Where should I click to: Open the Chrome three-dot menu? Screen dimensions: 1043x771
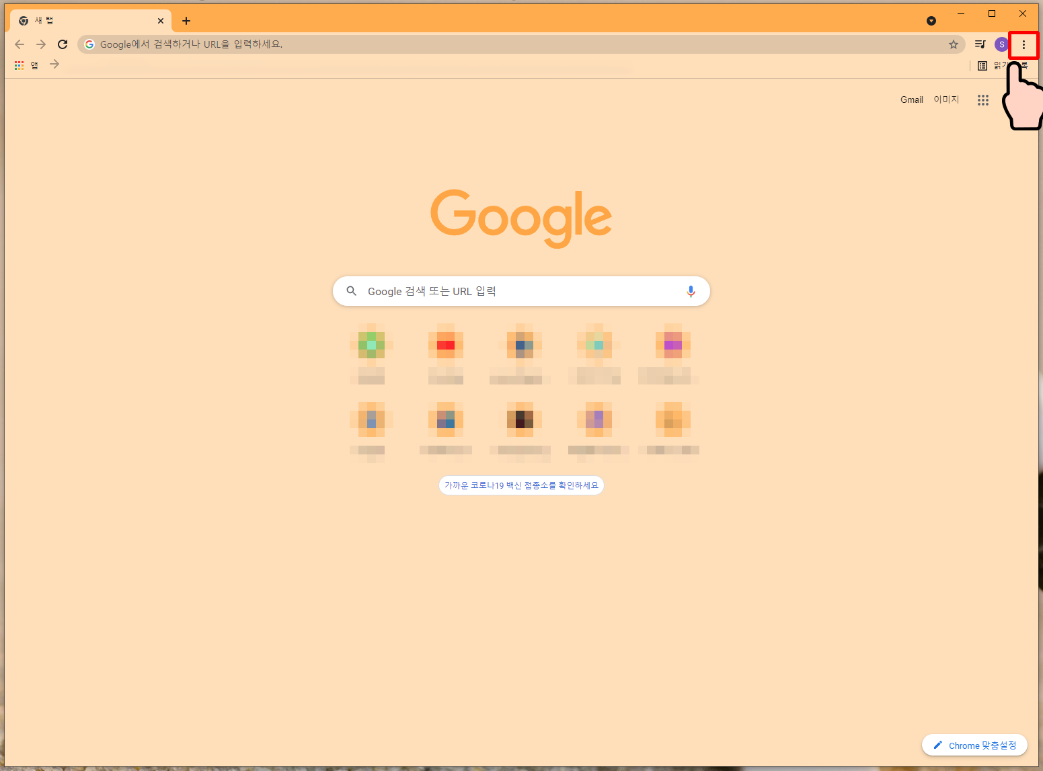pyautogui.click(x=1023, y=45)
